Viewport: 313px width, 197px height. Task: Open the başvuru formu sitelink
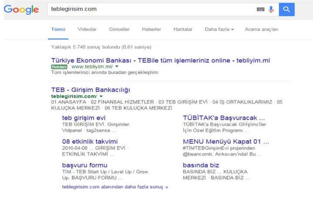pos(85,165)
